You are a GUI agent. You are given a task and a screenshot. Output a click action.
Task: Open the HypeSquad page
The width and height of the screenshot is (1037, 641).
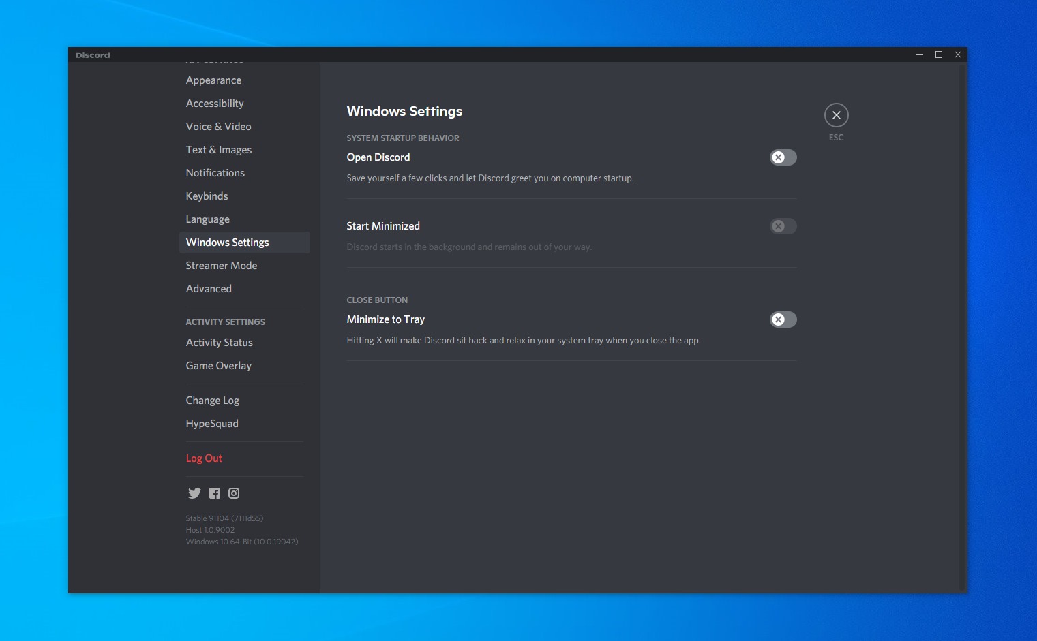coord(244,424)
